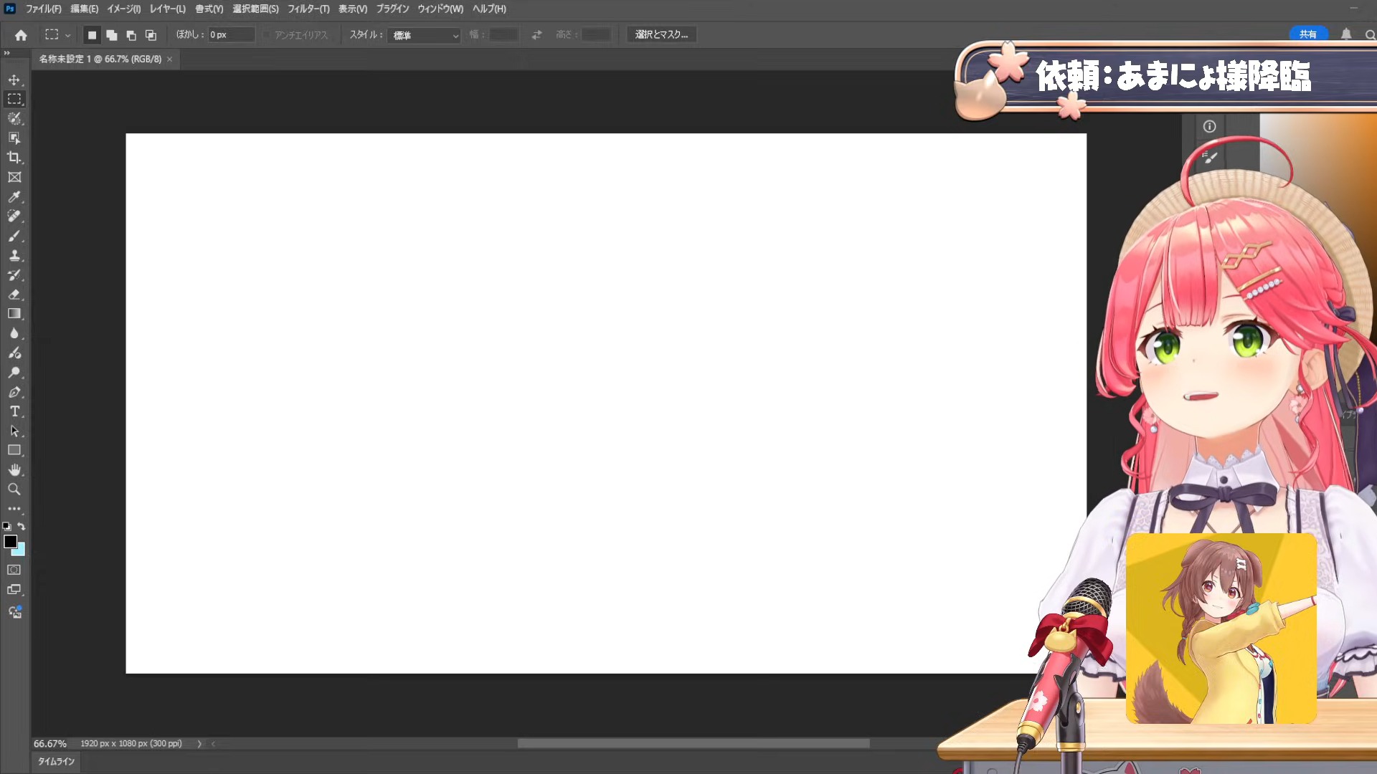
Task: Select the Pen tool
Action: coord(14,392)
